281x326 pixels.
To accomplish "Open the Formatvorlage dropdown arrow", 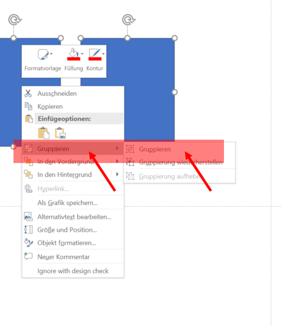I will pos(51,54).
